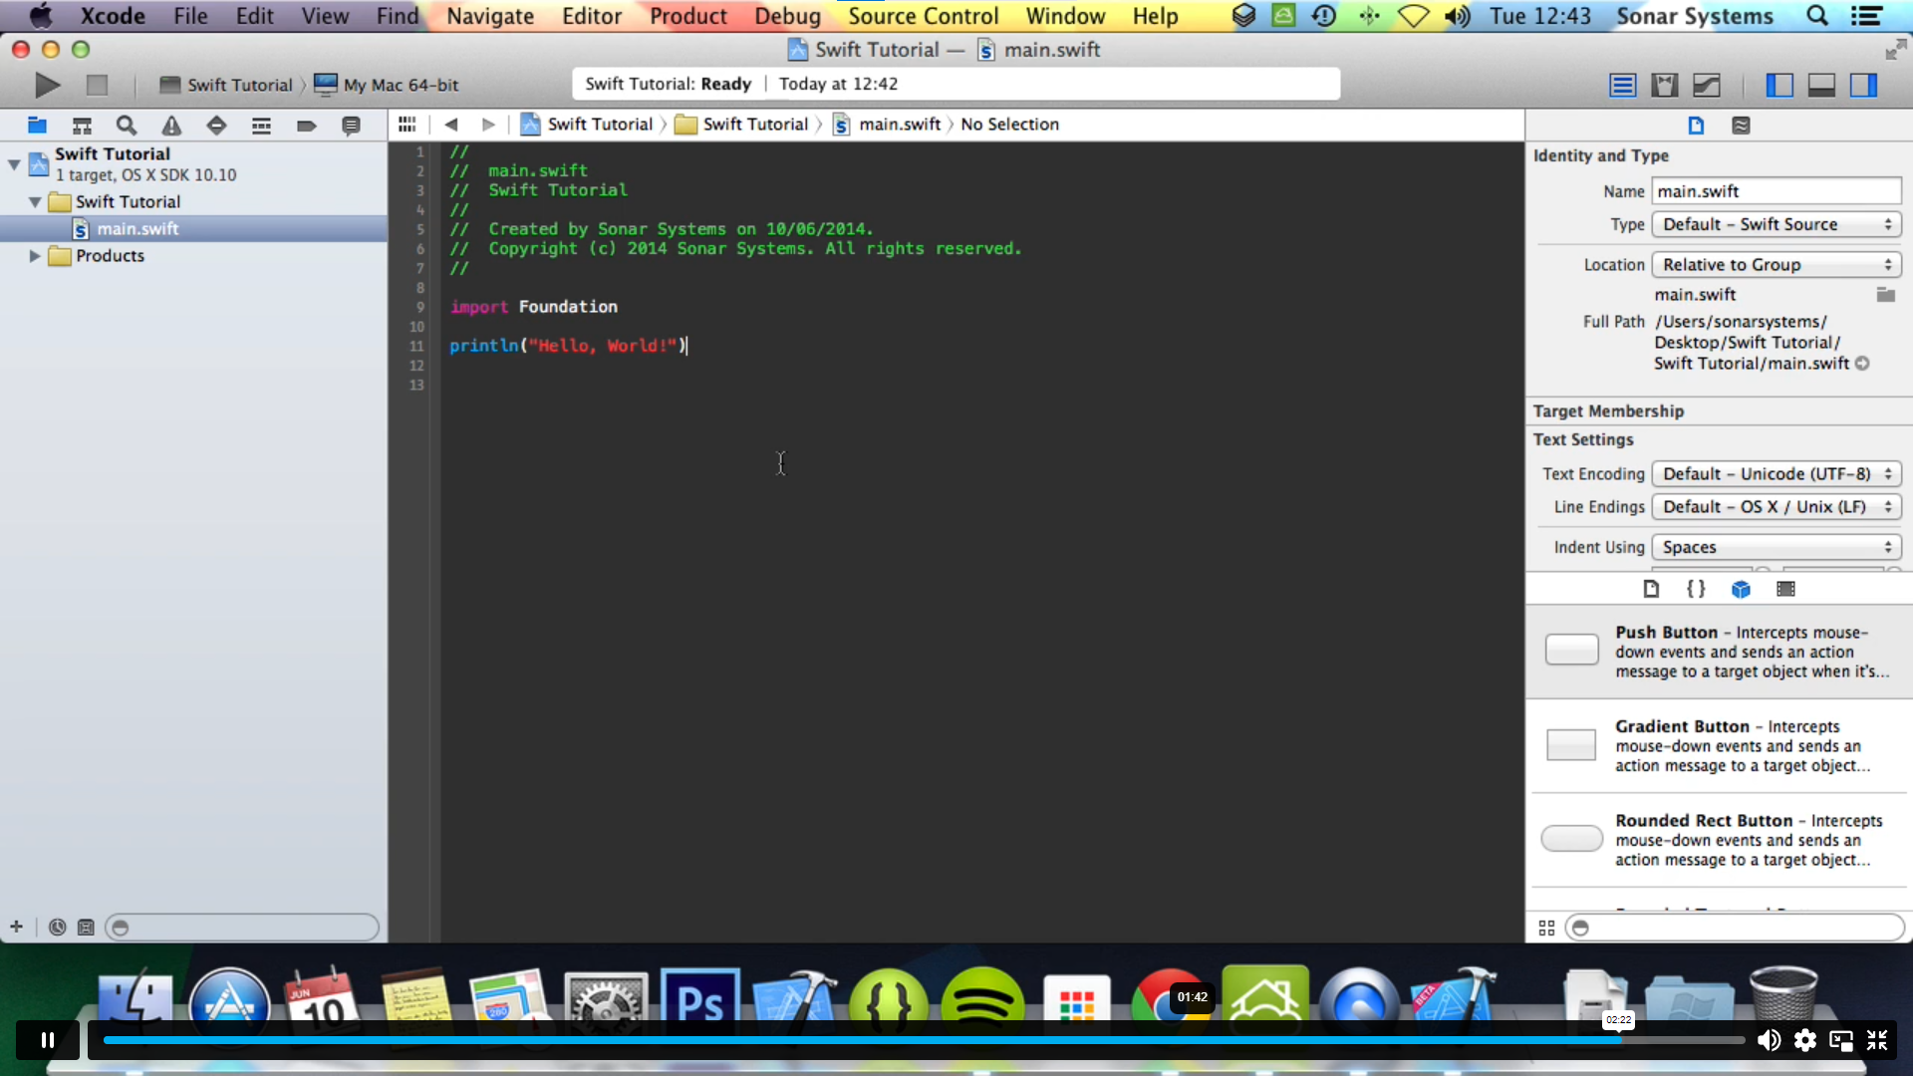
Task: Show the Log navigator
Action: (351, 125)
